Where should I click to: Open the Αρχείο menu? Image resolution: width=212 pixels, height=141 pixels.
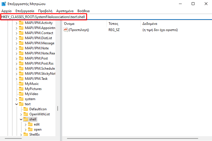pyautogui.click(x=7, y=11)
